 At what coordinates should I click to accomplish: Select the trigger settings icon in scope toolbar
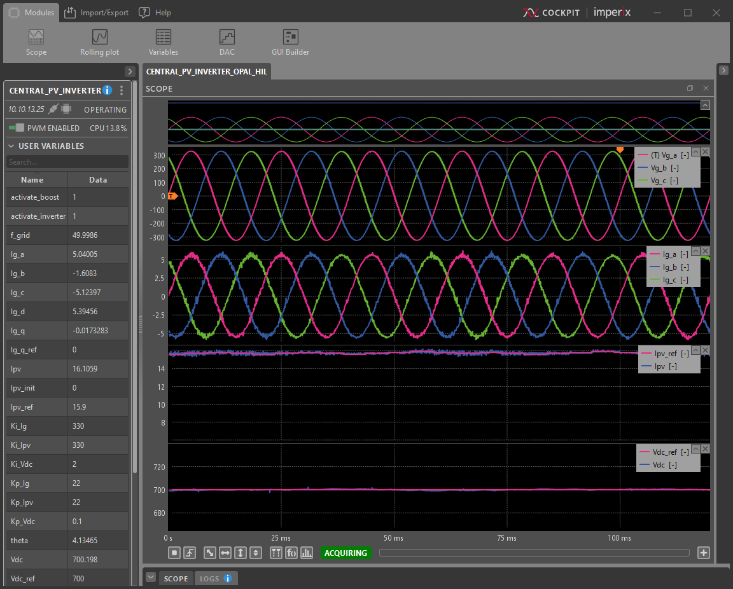pos(189,553)
